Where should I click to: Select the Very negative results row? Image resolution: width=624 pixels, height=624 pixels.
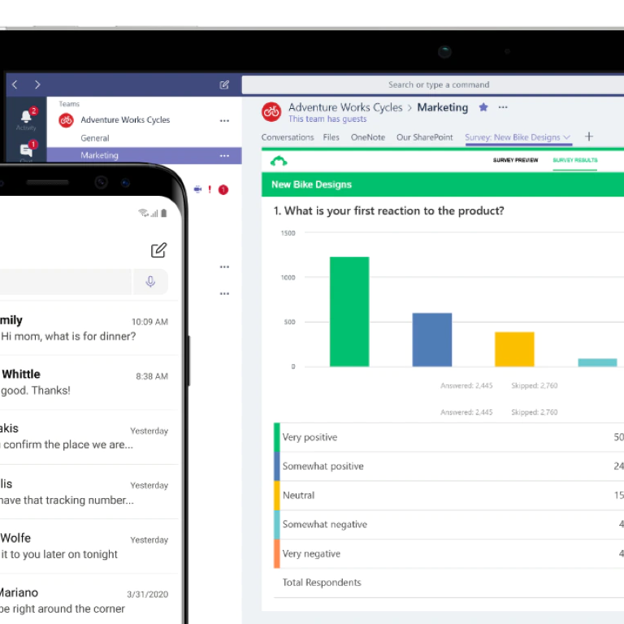click(448, 553)
